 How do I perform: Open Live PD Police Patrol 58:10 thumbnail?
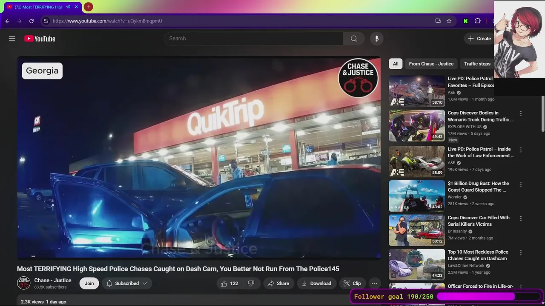(x=417, y=91)
